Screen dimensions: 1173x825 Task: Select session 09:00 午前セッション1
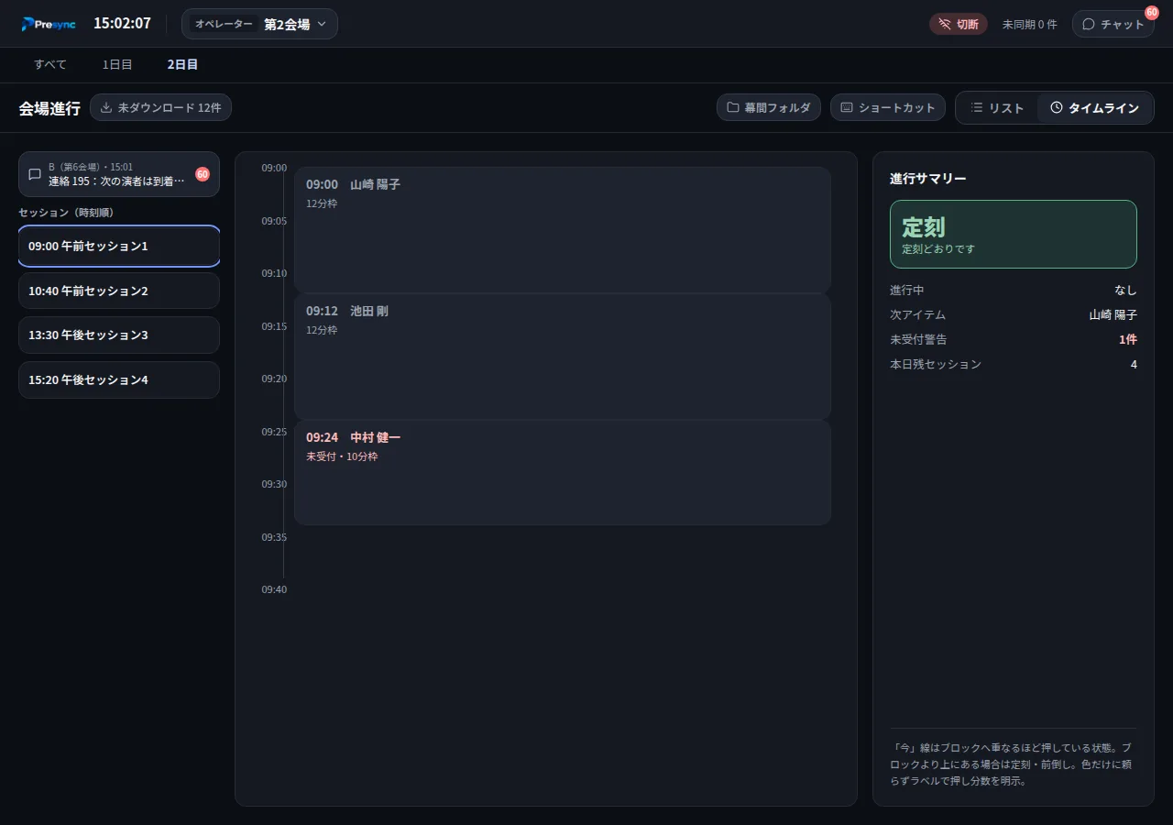119,246
